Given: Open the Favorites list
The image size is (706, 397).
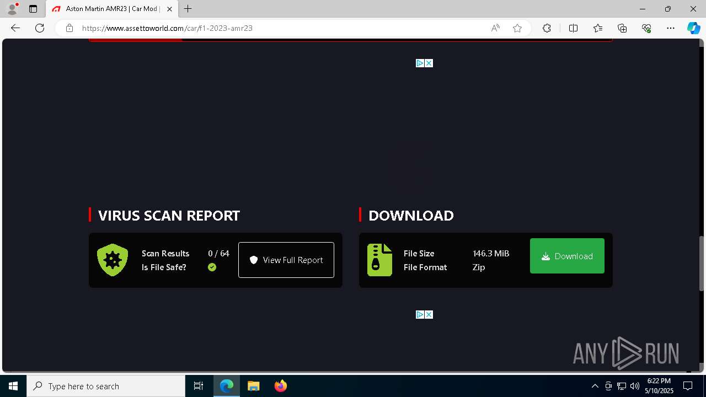Looking at the screenshot, I should pos(598,28).
